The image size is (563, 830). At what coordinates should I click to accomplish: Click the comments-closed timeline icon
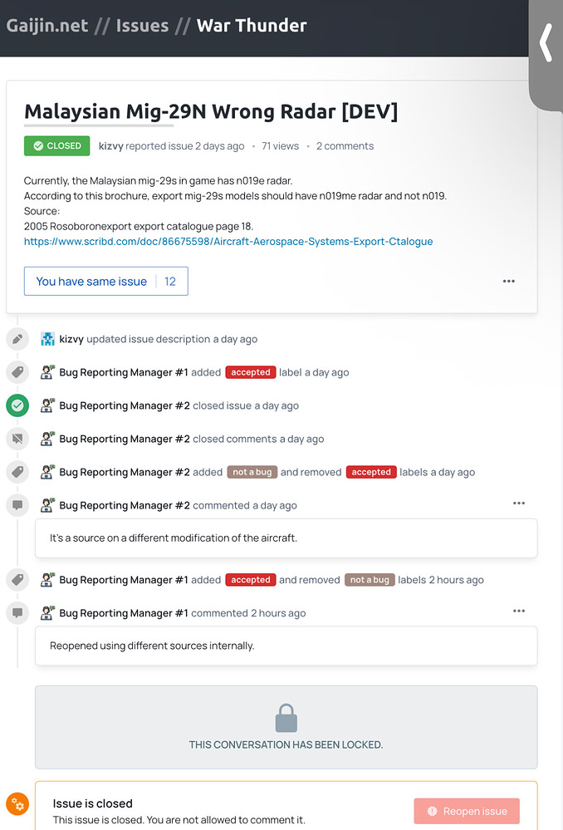17,439
